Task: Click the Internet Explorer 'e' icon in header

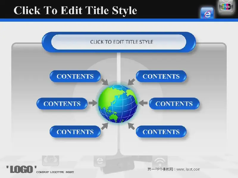Action: click(207, 13)
